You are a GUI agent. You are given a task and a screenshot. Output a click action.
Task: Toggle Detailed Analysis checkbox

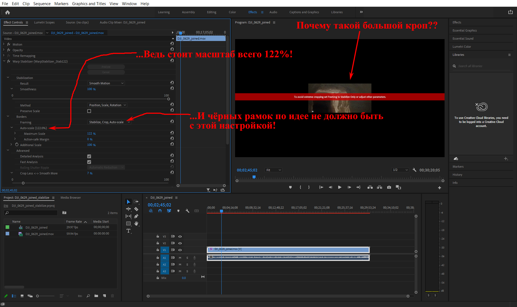[x=89, y=156]
